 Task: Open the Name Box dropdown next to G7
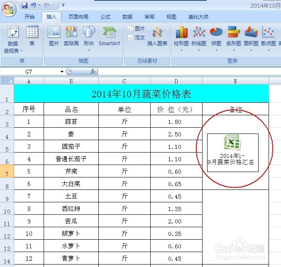coord(62,72)
